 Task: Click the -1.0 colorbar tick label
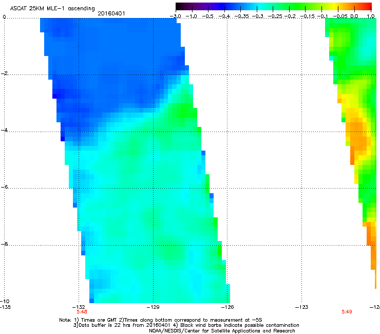tap(192, 16)
